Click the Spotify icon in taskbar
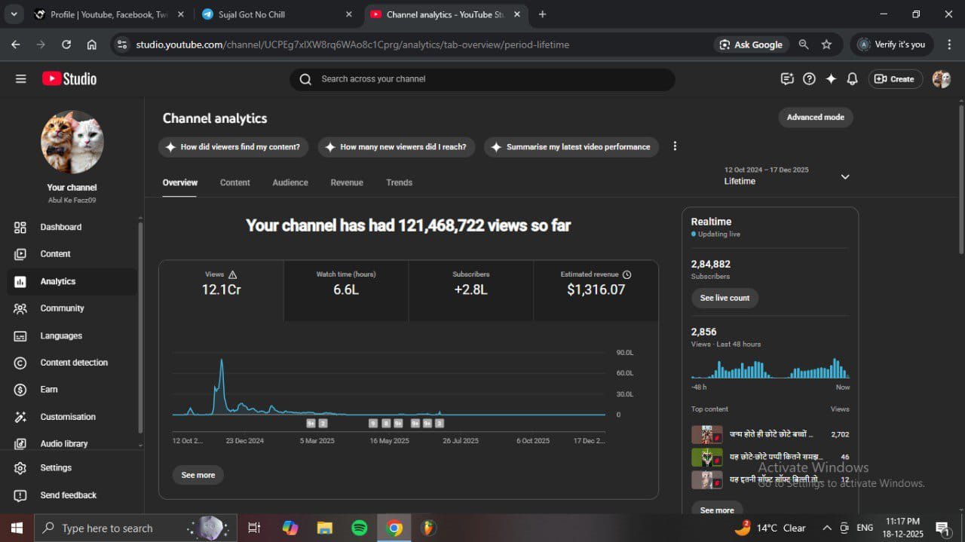 360,528
